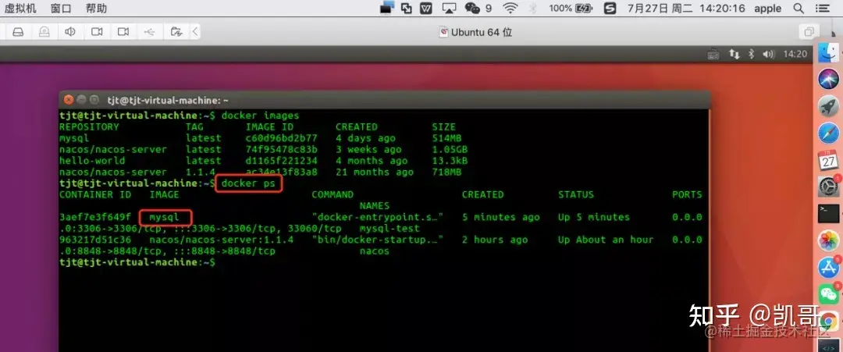Click the Bluetooth indicator in Ubuntu panel

coord(752,54)
